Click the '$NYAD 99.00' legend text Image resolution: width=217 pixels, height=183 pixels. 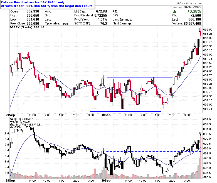[x=22, y=122]
